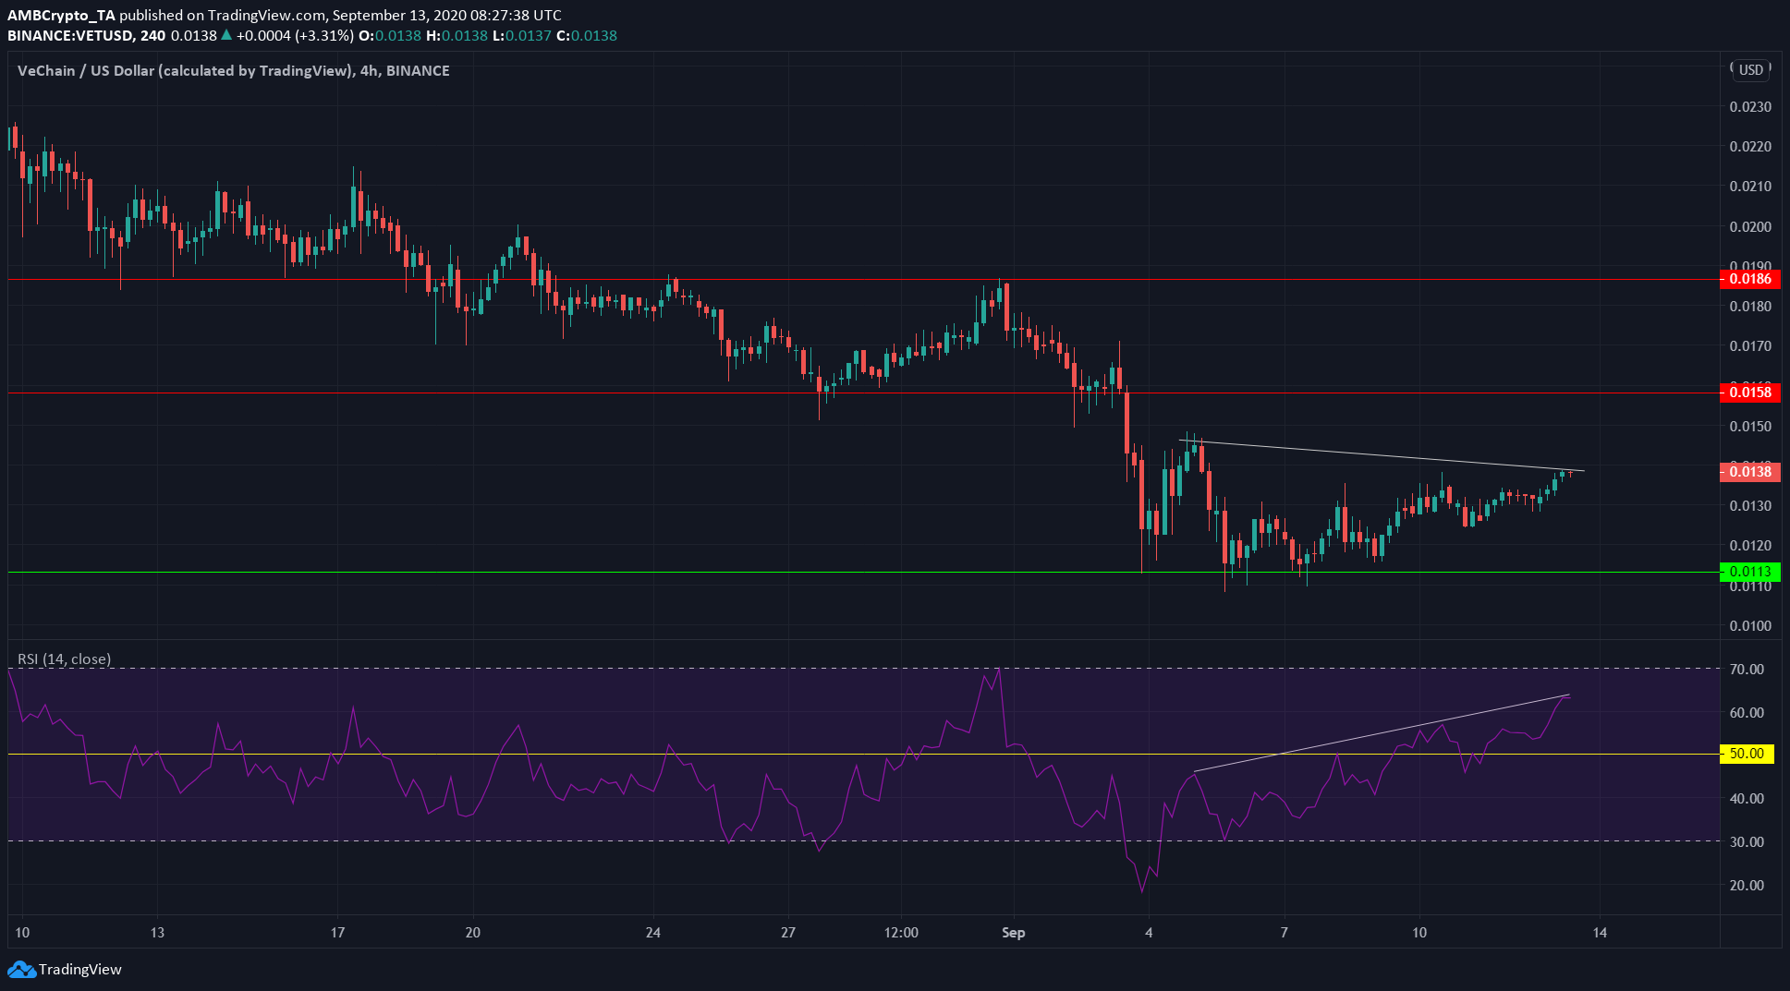
Task: Click the L:0.0137 low value
Action: coord(521,36)
